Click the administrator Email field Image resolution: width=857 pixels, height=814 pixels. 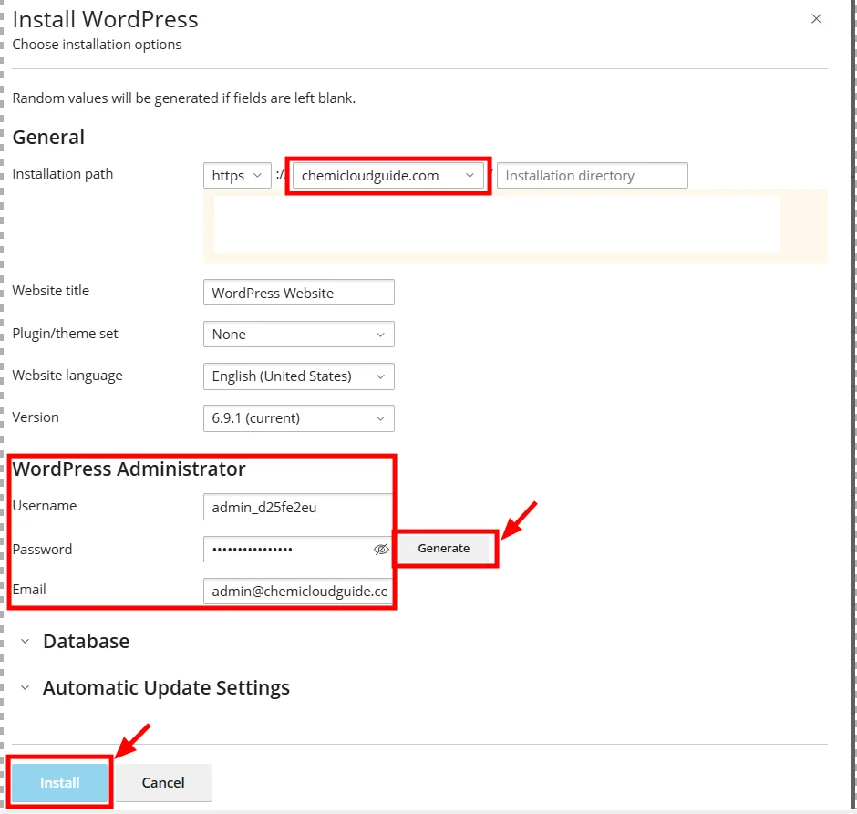[298, 592]
